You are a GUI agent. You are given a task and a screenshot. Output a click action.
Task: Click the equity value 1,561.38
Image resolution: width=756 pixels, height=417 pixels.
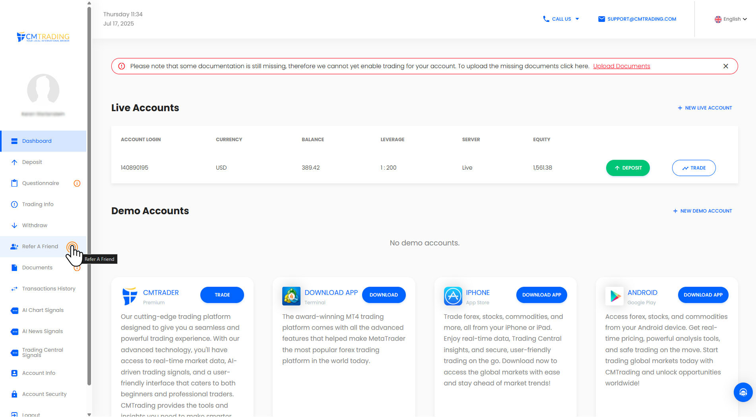click(x=542, y=168)
